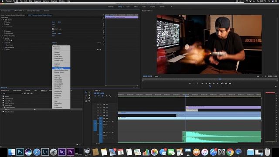Expand the Presets folder in Effects panel
Viewport: 279px width, 157px height.
pos(1,96)
